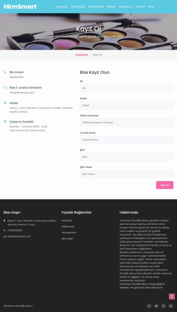177x312 pixels.
Task: Click the envelope icon beside Bize E-posta Gönderin
Action: pyautogui.click(x=5, y=87)
